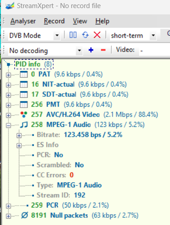This screenshot has height=225, width=170.
Task: Select the PID info root node
Action: tap(34, 64)
